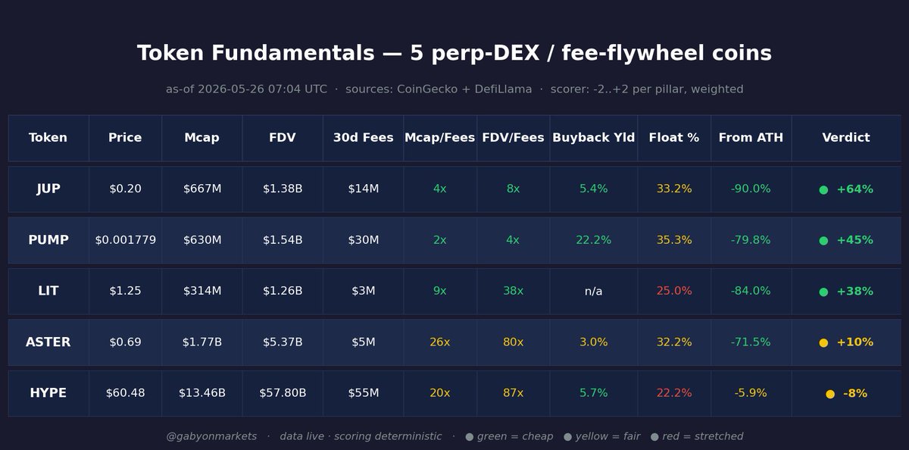
Task: Click the $13.46B market cap value
Action: point(202,394)
